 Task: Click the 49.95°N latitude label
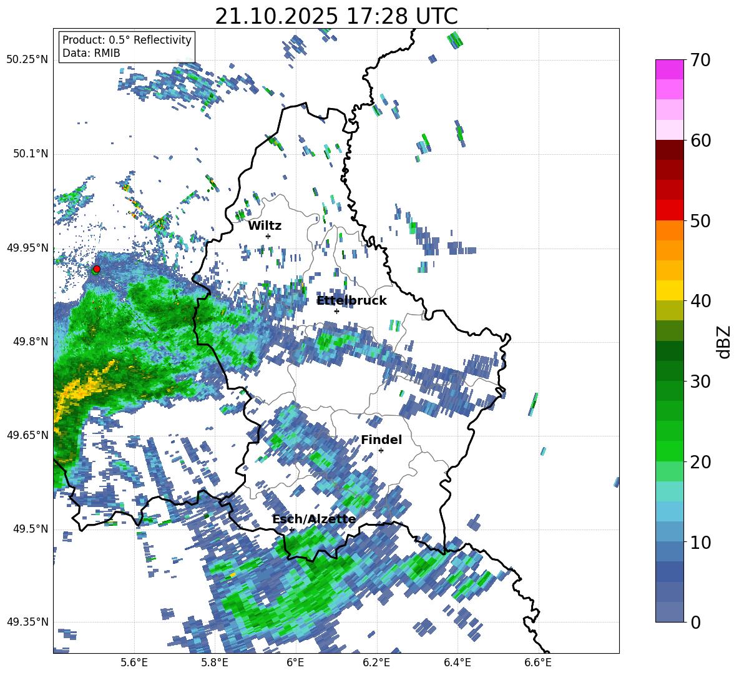pos(27,248)
